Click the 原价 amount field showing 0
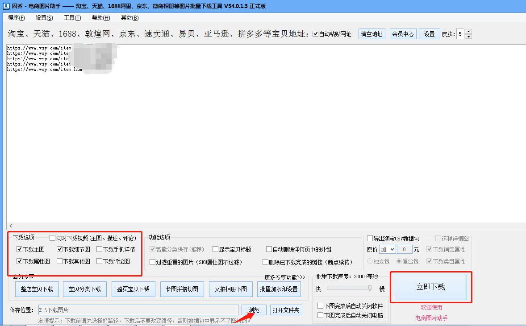 tap(405, 249)
